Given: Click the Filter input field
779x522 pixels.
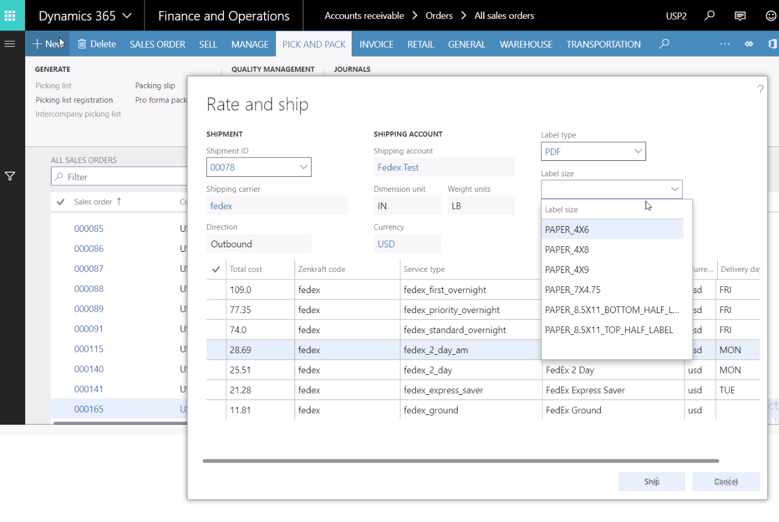Looking at the screenshot, I should [119, 176].
